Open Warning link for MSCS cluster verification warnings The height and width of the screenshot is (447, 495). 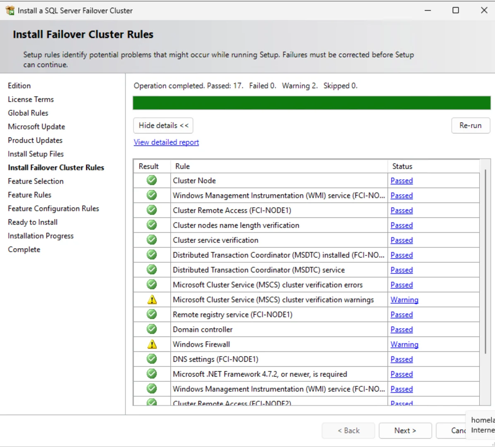[404, 300]
